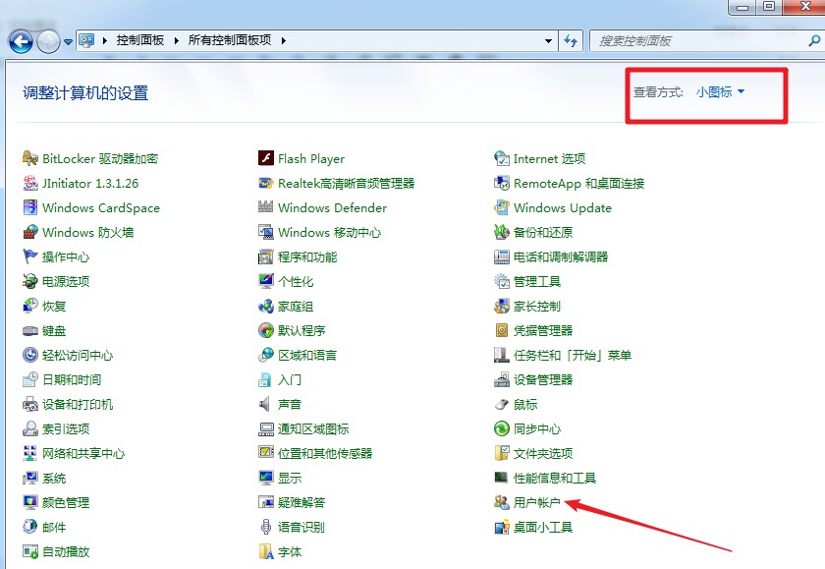Screen dimensions: 825x569
Task: Open the 用户帐户 users icon
Action: coord(502,502)
